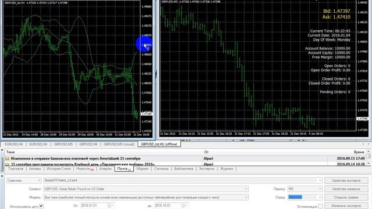Screen dimensions: 372x209
Task: Switch to the GBPUSD,M5 chart tab
Action: pyautogui.click(x=63, y=144)
